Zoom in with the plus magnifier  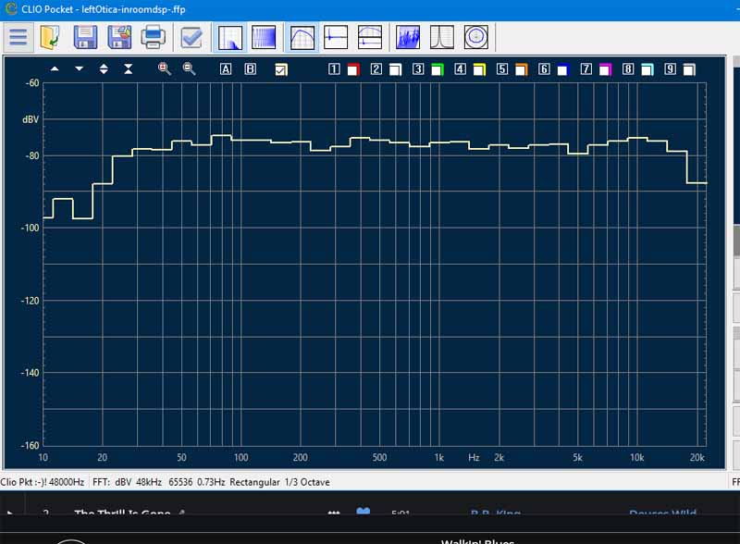click(165, 69)
